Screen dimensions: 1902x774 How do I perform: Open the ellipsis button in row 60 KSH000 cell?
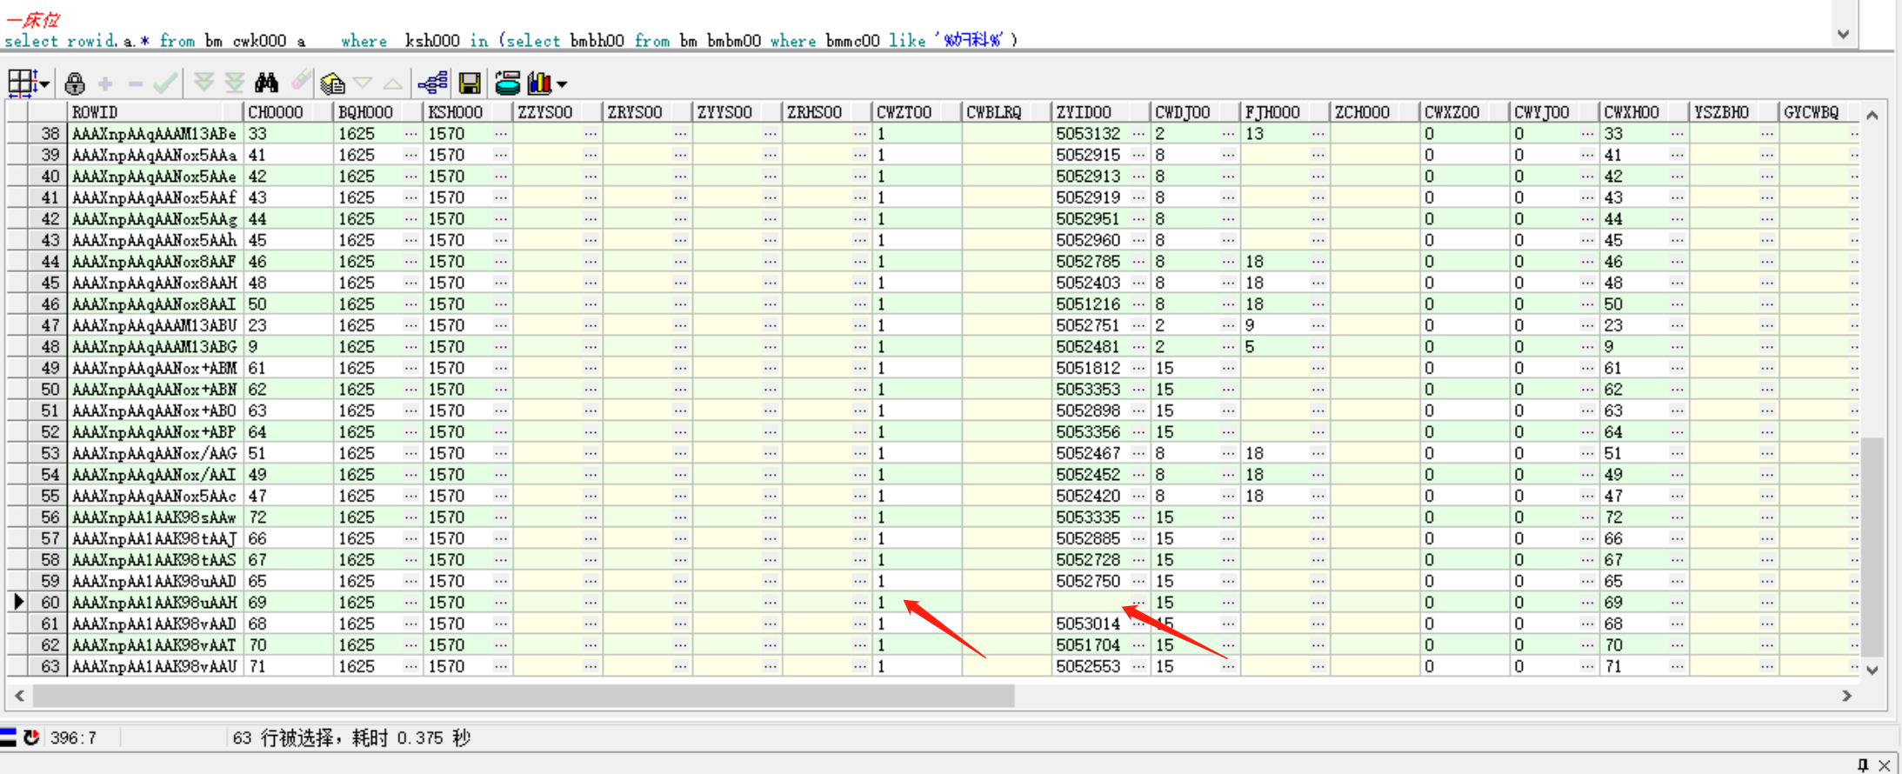point(501,602)
